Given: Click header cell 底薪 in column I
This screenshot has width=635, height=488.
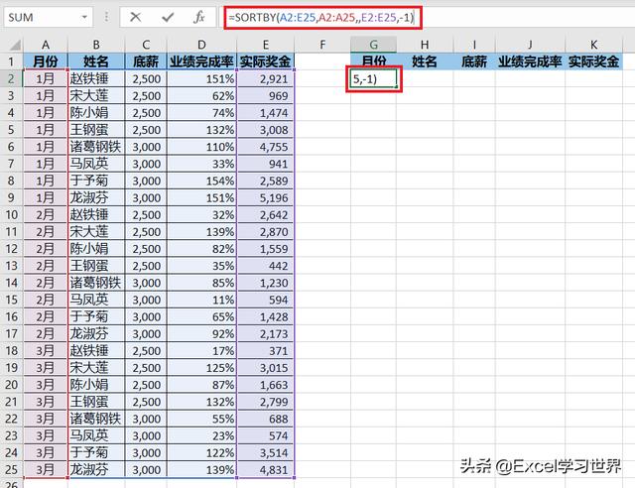Looking at the screenshot, I should [x=474, y=61].
